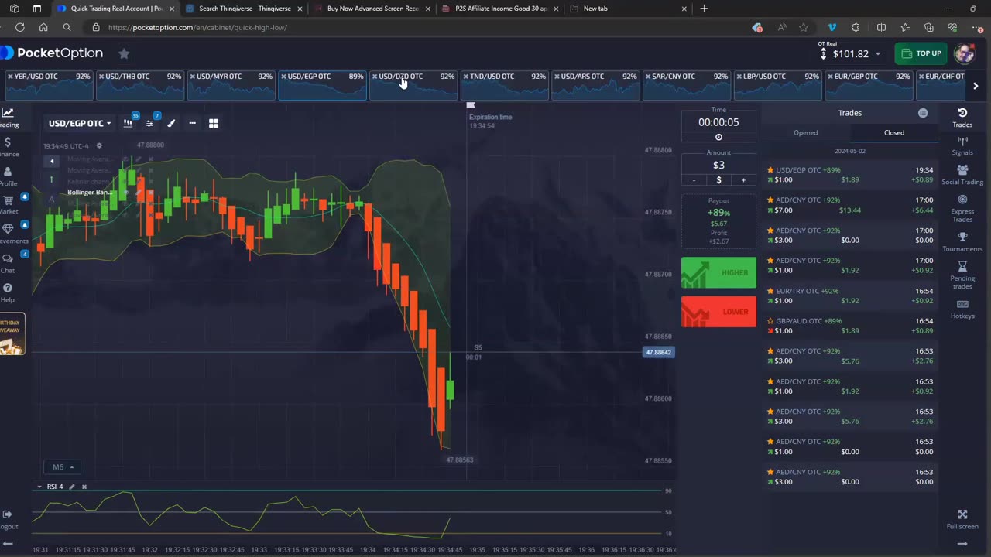Viewport: 991px width, 557px height.
Task: Open the birthday giveaway banner
Action: click(12, 334)
